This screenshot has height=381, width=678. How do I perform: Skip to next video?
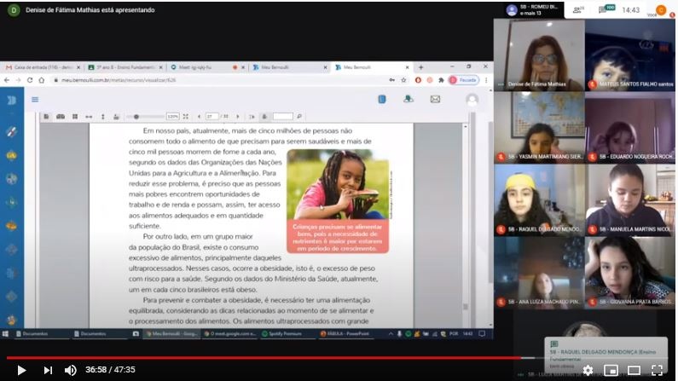pyautogui.click(x=48, y=370)
